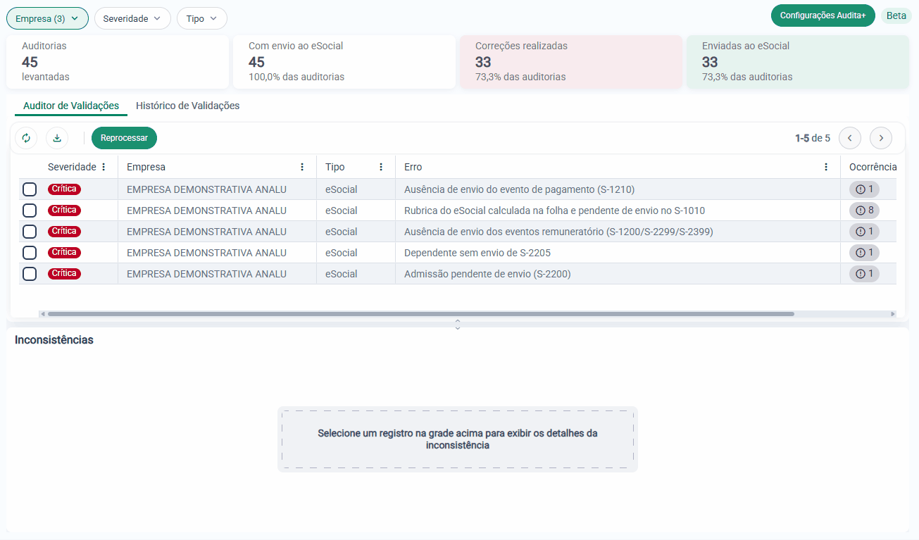Click occurrence badge showing 8
Viewport: 919px width, 540px height.
click(x=864, y=210)
